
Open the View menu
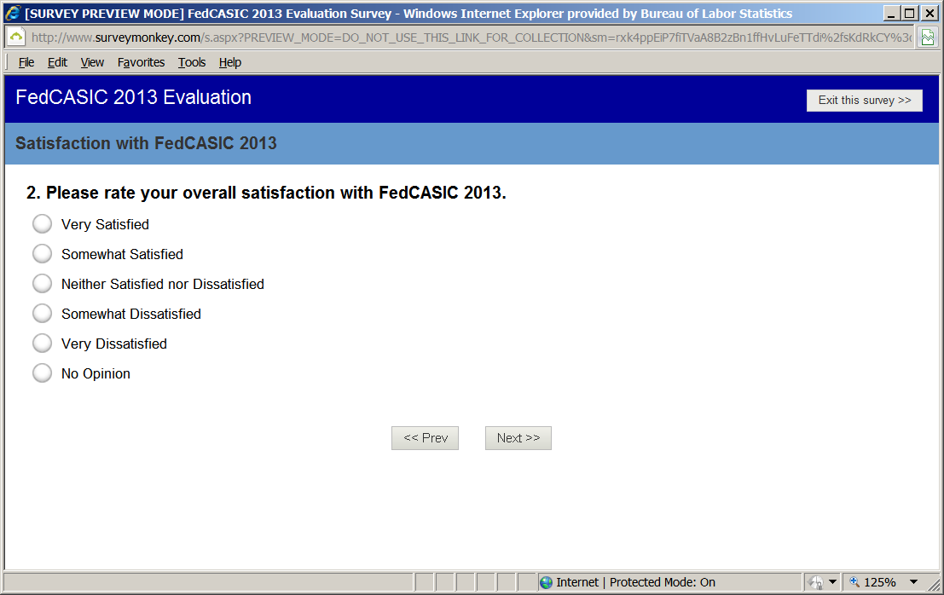pyautogui.click(x=92, y=62)
